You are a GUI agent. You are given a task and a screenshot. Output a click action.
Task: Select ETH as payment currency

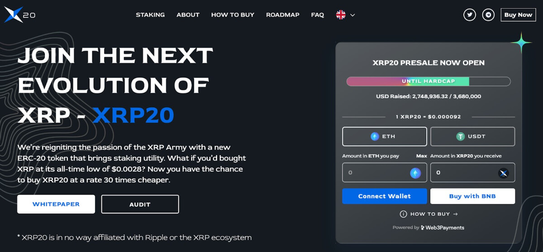click(385, 136)
